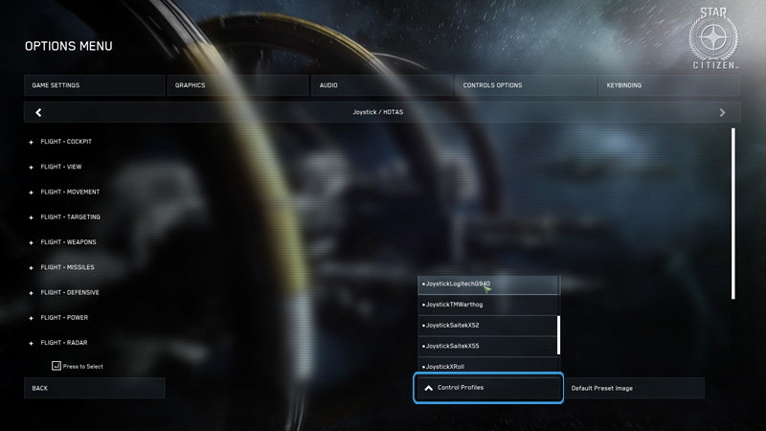This screenshot has width=766, height=431.
Task: Click the Star Citizen logo emblem
Action: pyautogui.click(x=713, y=38)
